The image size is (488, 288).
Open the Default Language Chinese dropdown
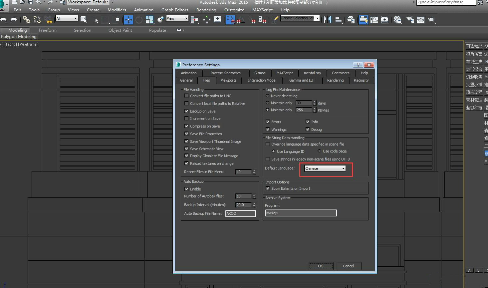pos(325,168)
